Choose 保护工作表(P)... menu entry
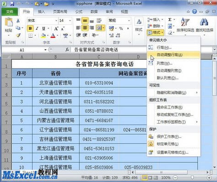Viewport: 217px width, 182px height. [x=174, y=136]
